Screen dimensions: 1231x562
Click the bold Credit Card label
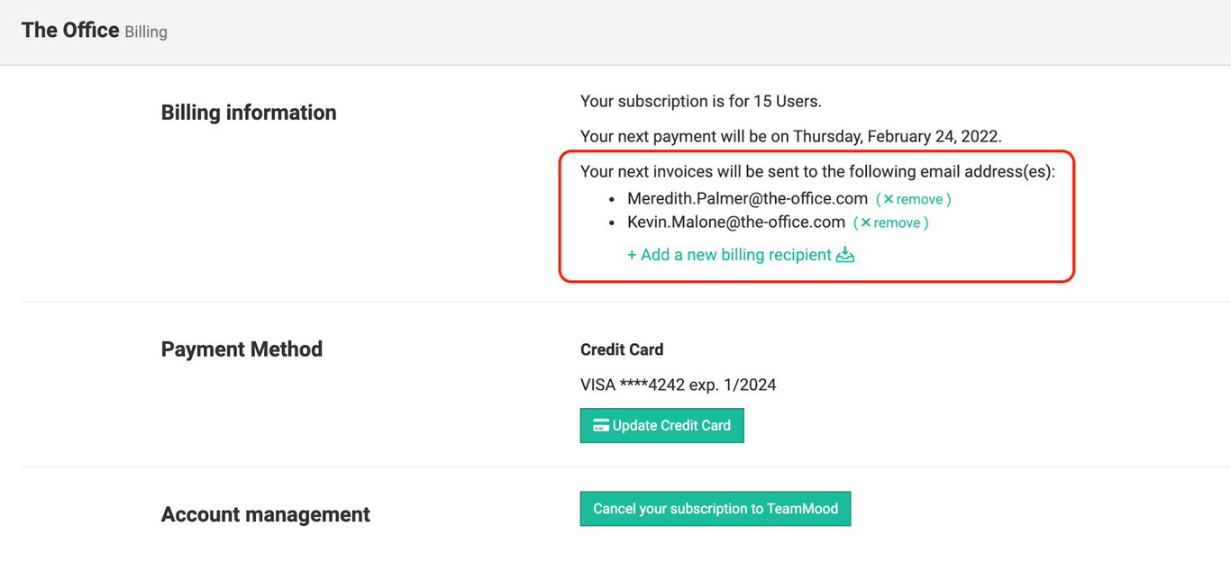(622, 349)
